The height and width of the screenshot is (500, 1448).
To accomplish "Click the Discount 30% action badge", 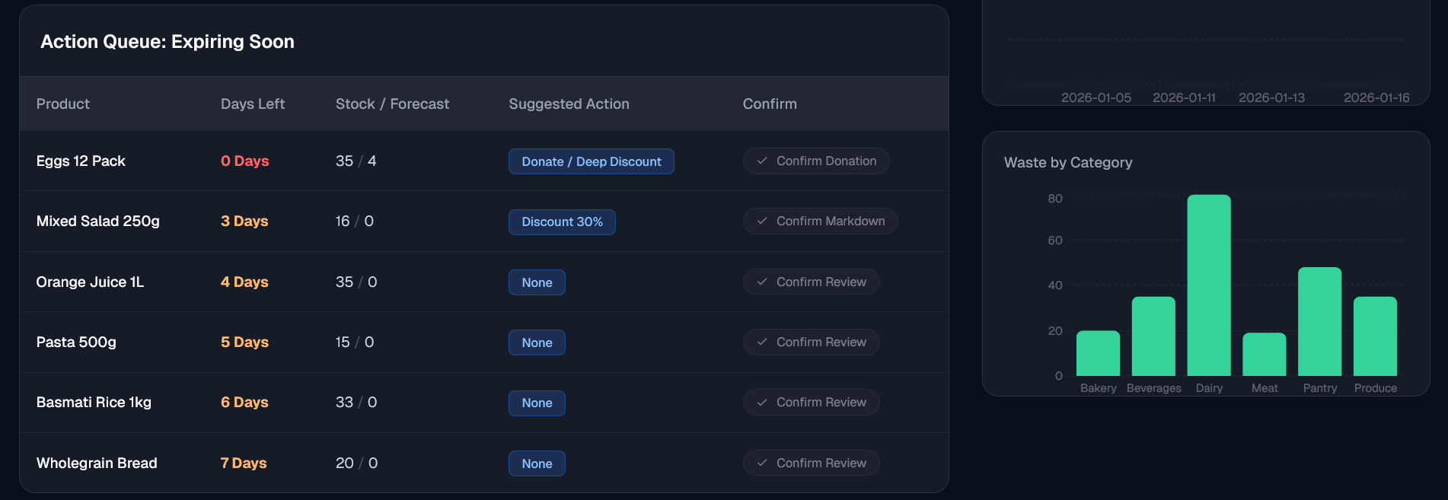I will coord(562,222).
